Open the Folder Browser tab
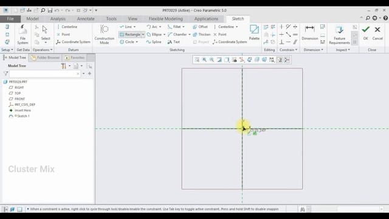 click(46, 58)
